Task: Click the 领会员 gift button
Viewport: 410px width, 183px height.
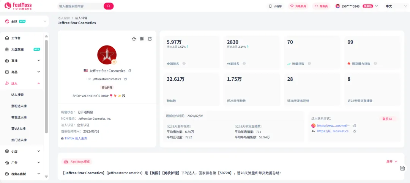Action: click(322, 6)
